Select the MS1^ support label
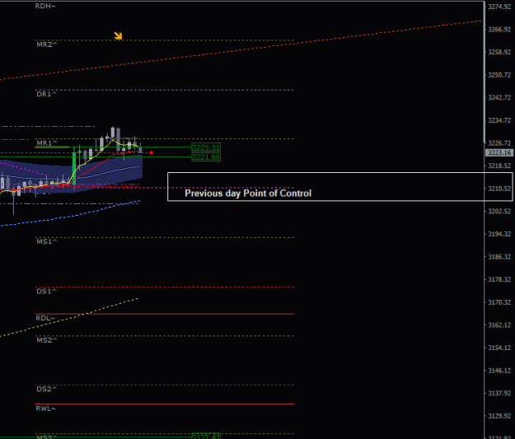515x439 pixels. pos(47,241)
